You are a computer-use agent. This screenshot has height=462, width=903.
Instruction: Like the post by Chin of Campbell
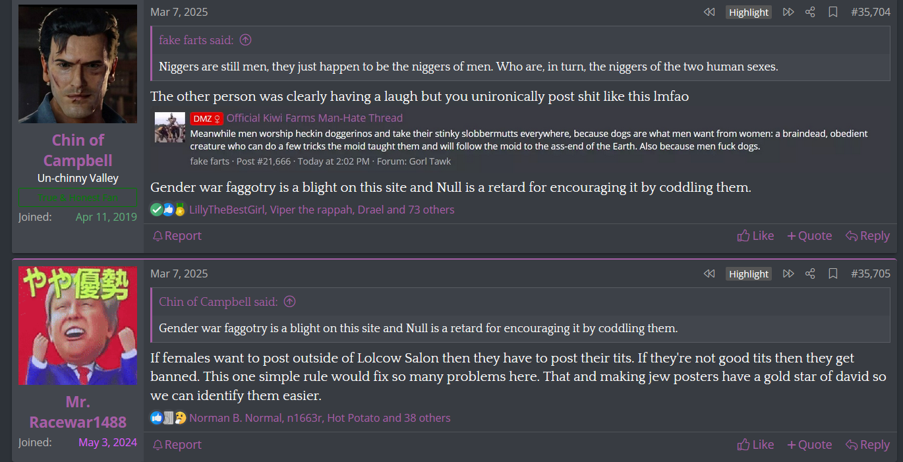[x=755, y=236]
